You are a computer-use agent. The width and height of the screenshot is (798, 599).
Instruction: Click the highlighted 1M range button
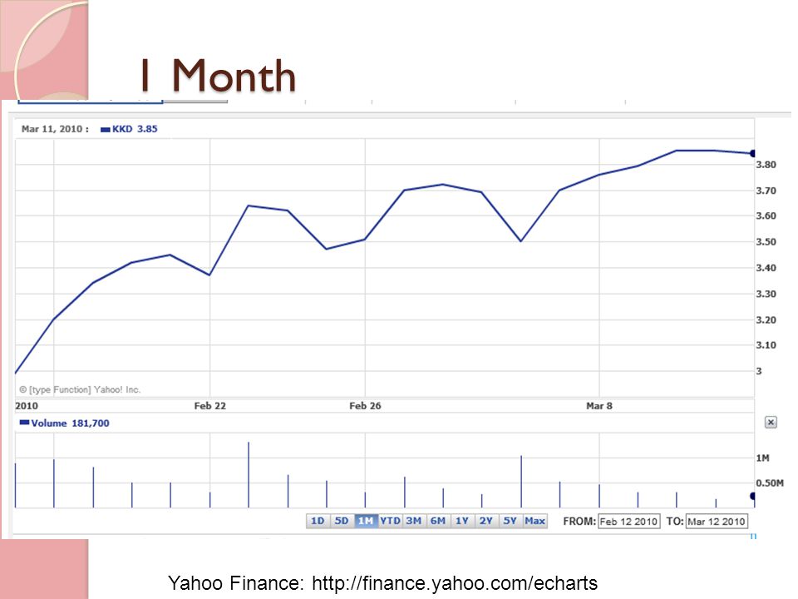[366, 521]
